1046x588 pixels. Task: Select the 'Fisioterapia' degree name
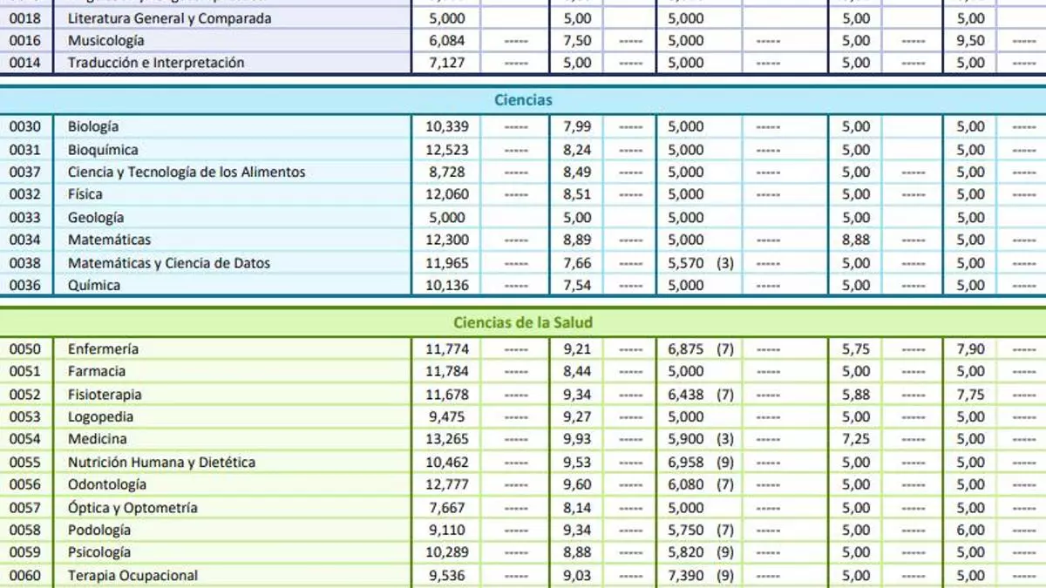point(105,394)
